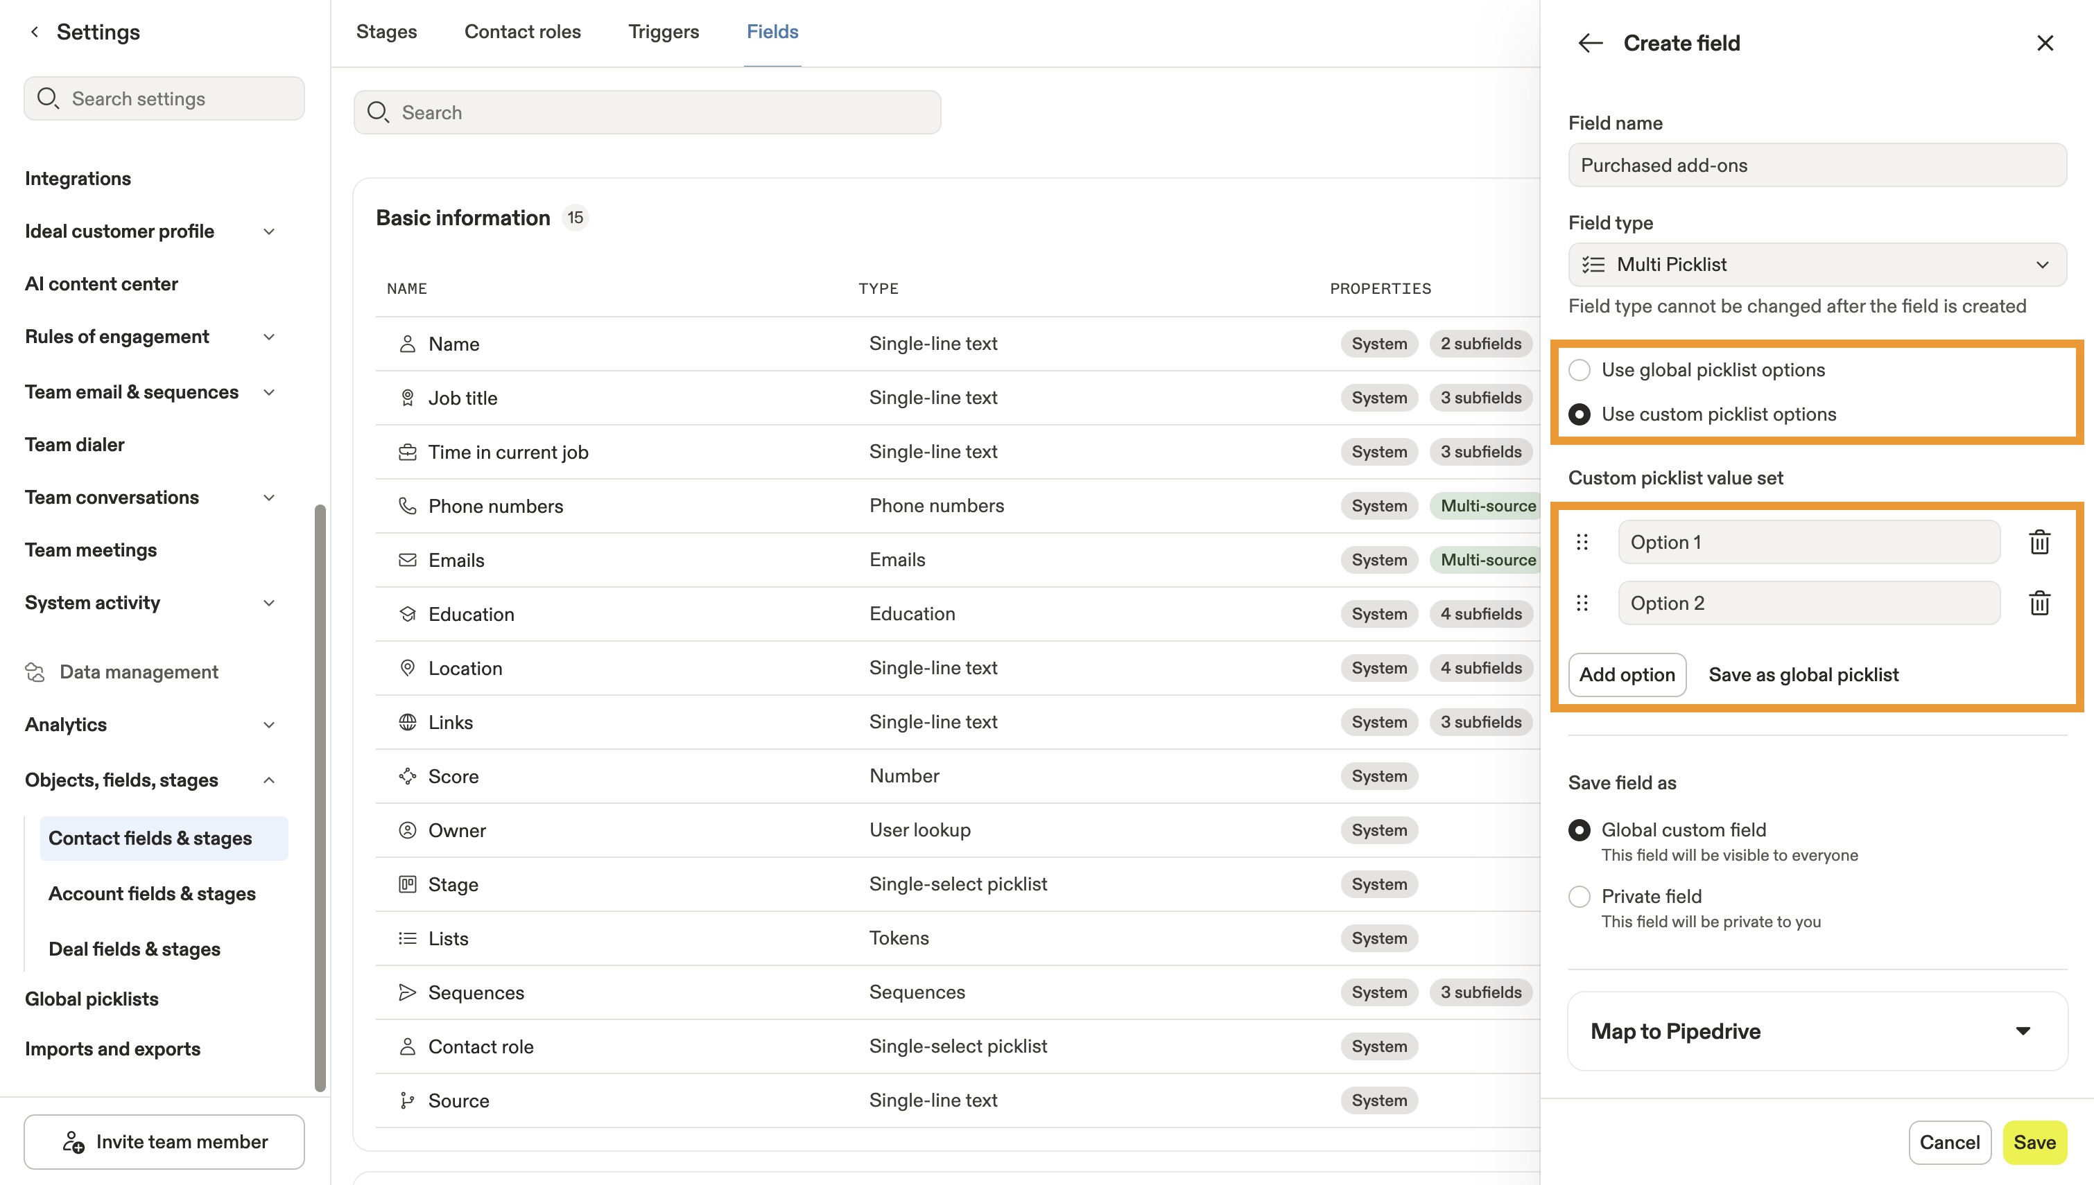Click the graduation cap icon for Education

click(407, 615)
